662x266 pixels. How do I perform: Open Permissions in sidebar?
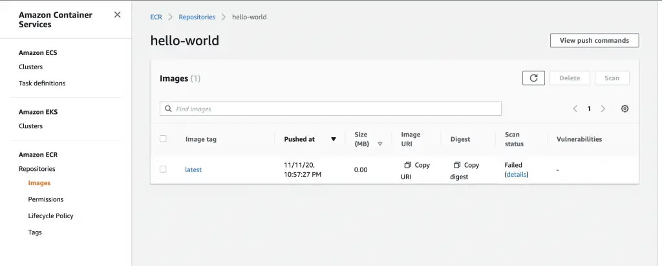pos(46,199)
